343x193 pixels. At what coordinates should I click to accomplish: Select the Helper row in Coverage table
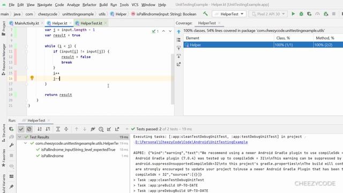click(x=263, y=45)
